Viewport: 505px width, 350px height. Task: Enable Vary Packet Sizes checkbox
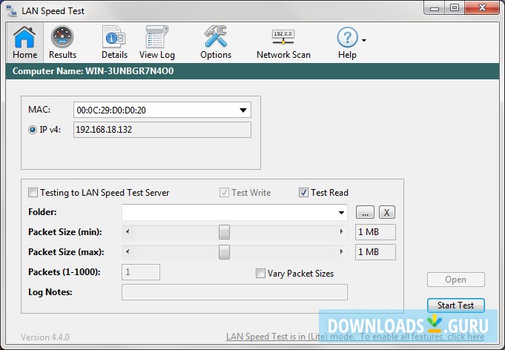pos(260,274)
